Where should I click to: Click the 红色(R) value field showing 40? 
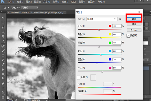point(117,26)
